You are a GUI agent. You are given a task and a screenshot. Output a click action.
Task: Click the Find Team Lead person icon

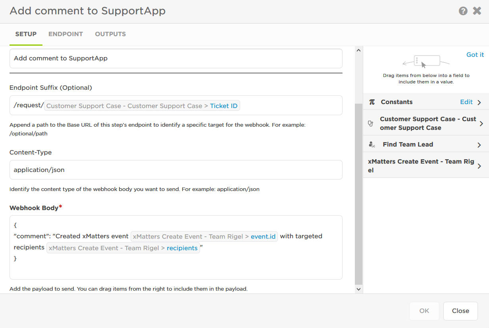[372, 145]
